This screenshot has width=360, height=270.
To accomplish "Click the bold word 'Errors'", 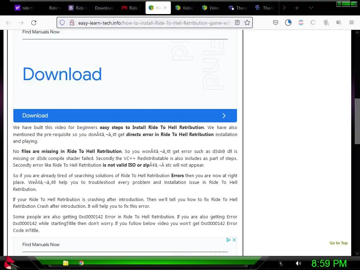I will point(178,176).
